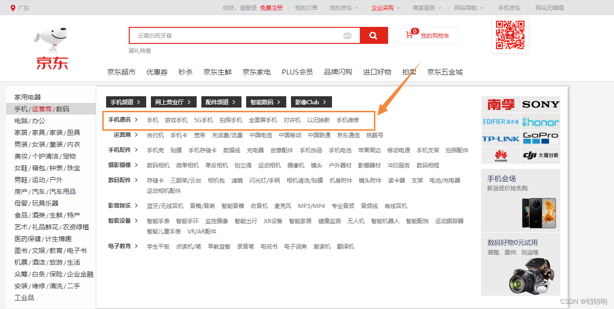The image size is (614, 309).
Task: Click the 数码好物0元试用 camera promo banner
Action: pos(521,264)
